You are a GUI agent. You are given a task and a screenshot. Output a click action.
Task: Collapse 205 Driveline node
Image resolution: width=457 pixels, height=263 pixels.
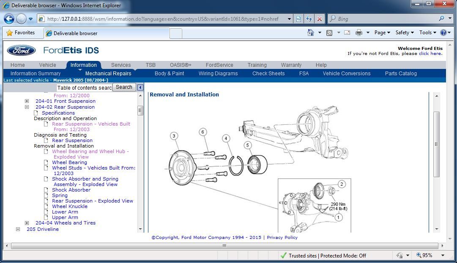18,229
